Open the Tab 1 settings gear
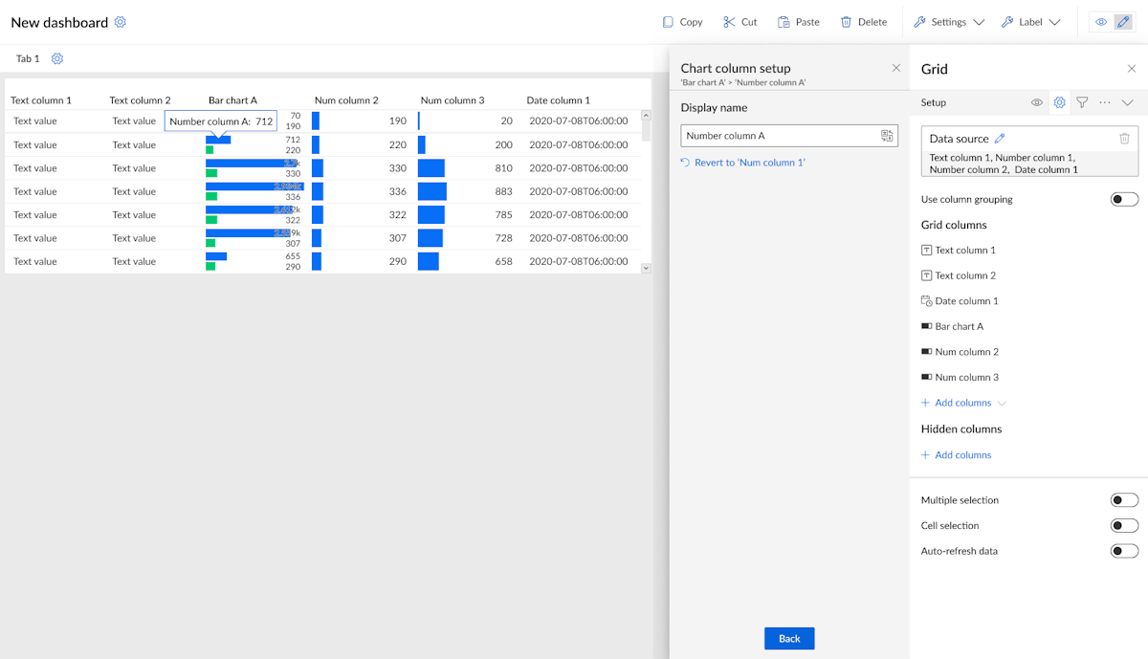This screenshot has width=1148, height=659. [57, 58]
